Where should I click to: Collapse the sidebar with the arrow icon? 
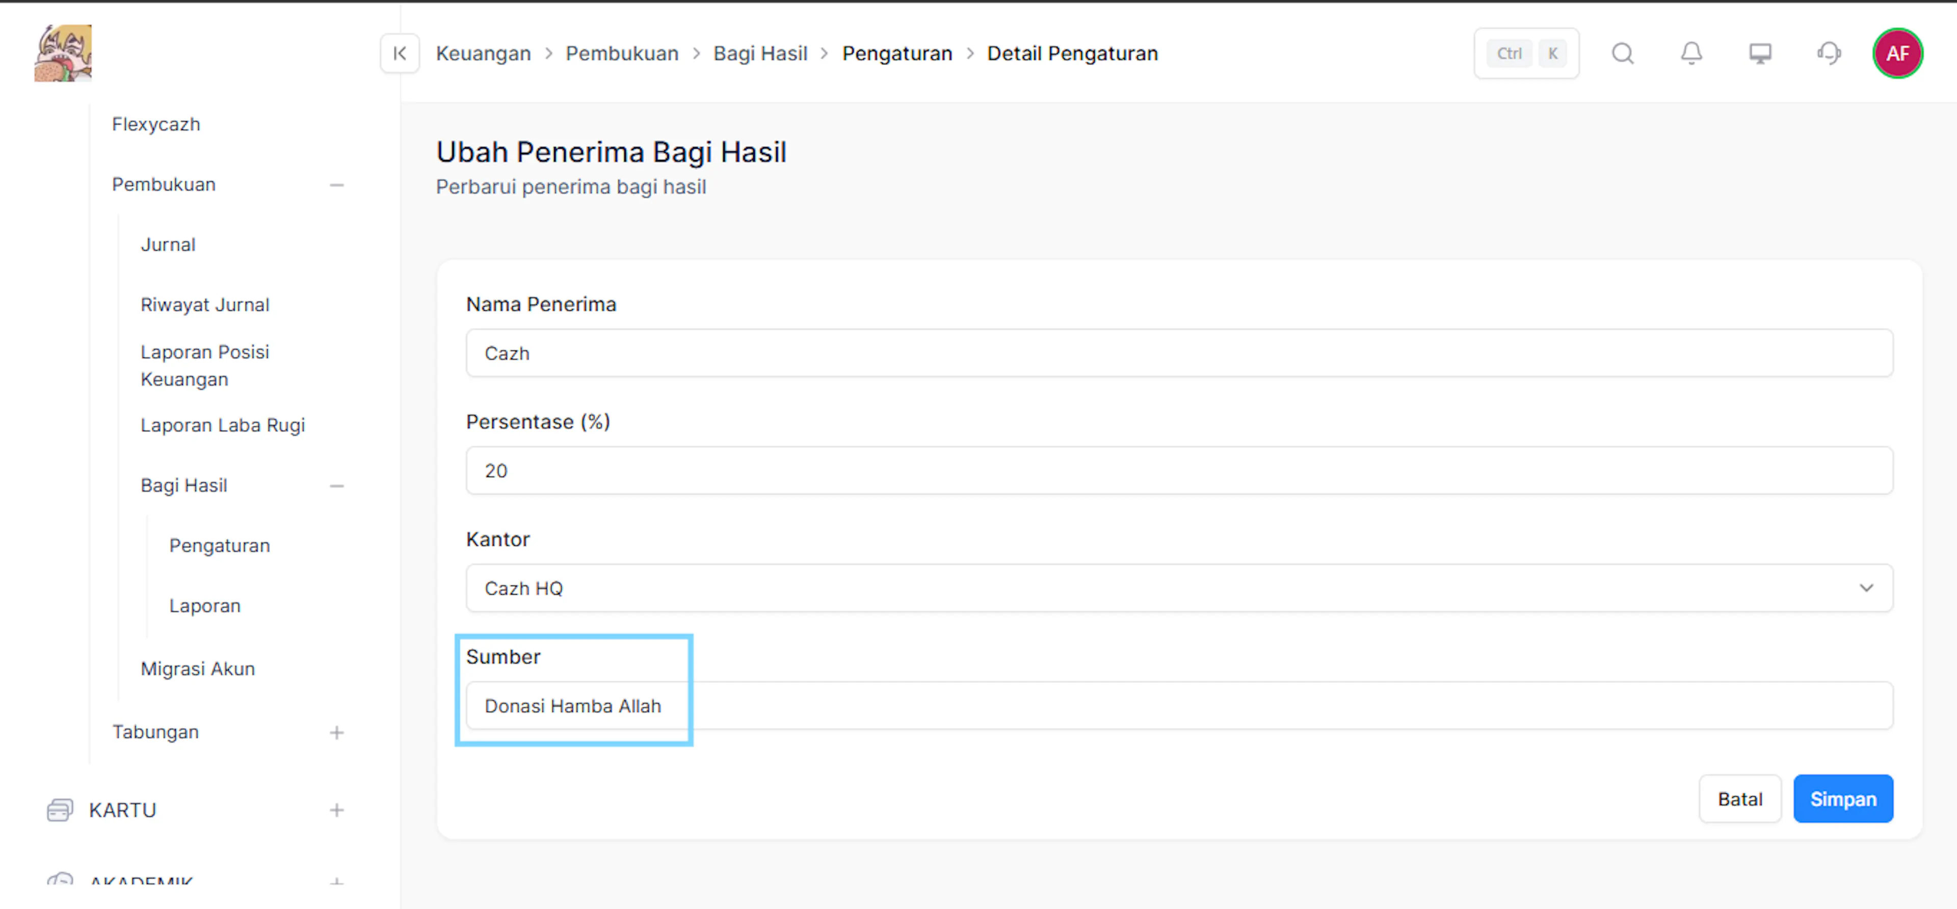click(x=400, y=53)
